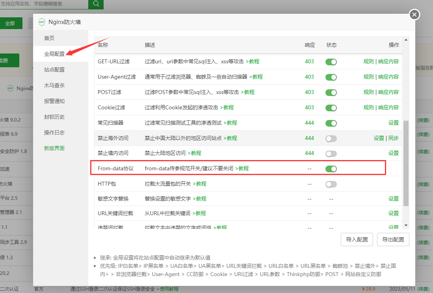Open the POST过滤 规则 link
The width and height of the screenshot is (433, 293).
pyautogui.click(x=368, y=92)
